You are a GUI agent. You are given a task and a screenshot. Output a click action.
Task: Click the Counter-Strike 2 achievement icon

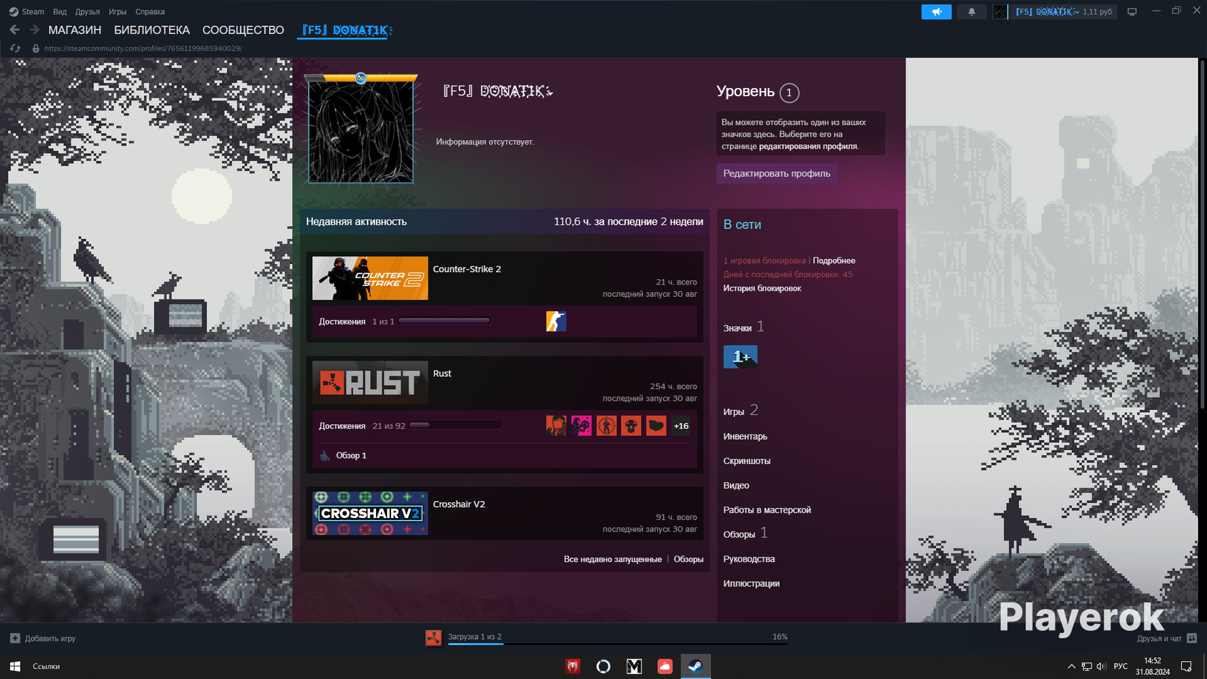556,321
